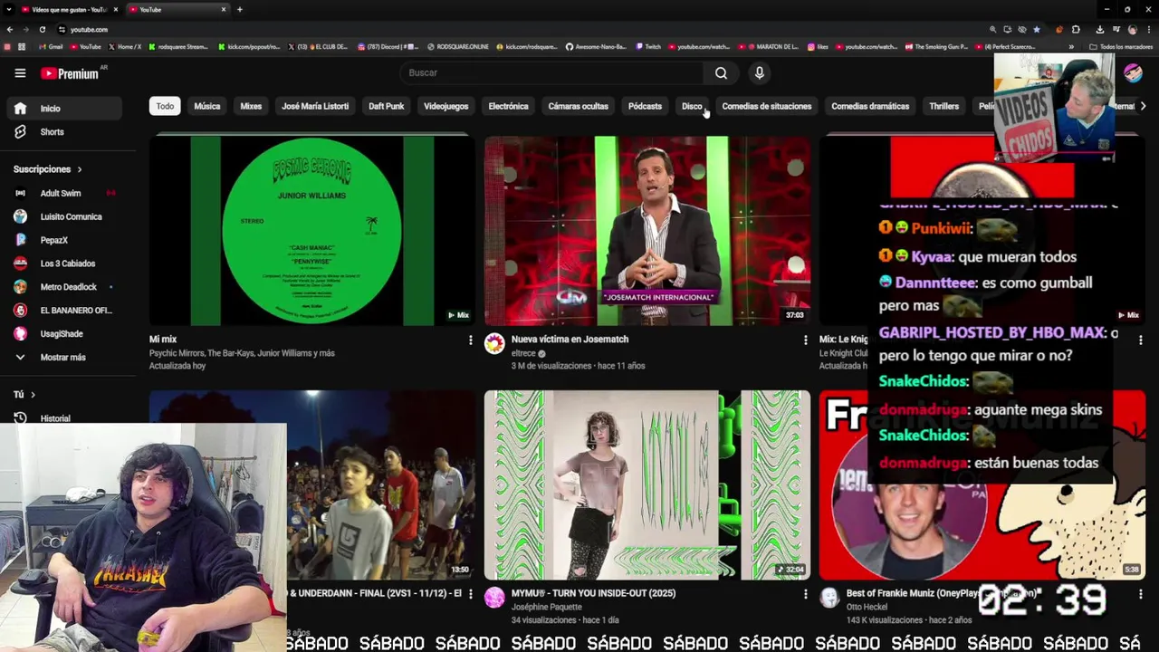Screen dimensions: 1159x652
Task: Open the Mi mix title link
Action: (163, 340)
